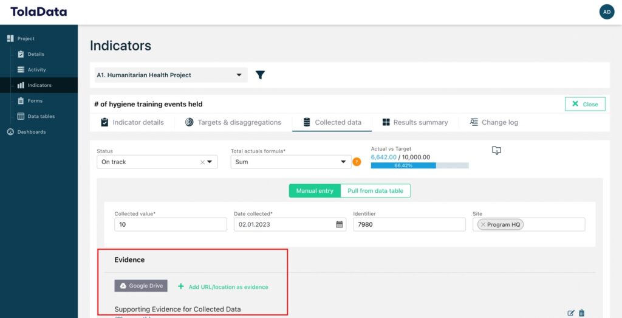Image resolution: width=622 pixels, height=318 pixels.
Task: Select the Collected data tab
Action: click(x=332, y=122)
